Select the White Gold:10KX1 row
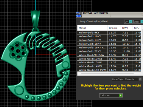 pyautogui.click(x=109, y=59)
